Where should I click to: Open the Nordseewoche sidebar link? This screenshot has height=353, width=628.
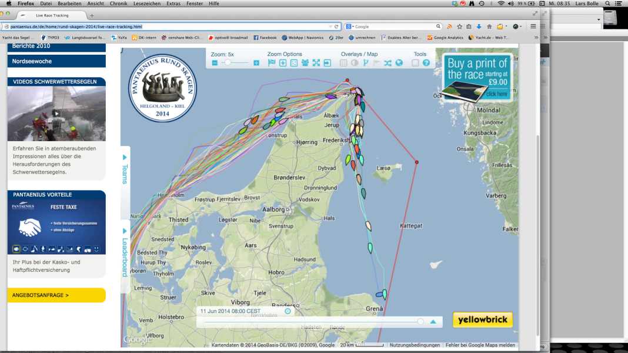pyautogui.click(x=56, y=61)
